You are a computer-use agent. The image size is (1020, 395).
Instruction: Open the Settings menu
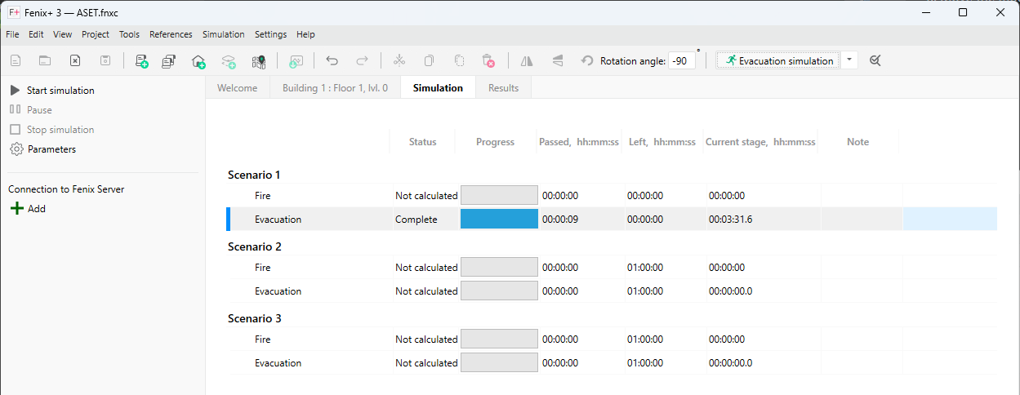click(270, 34)
